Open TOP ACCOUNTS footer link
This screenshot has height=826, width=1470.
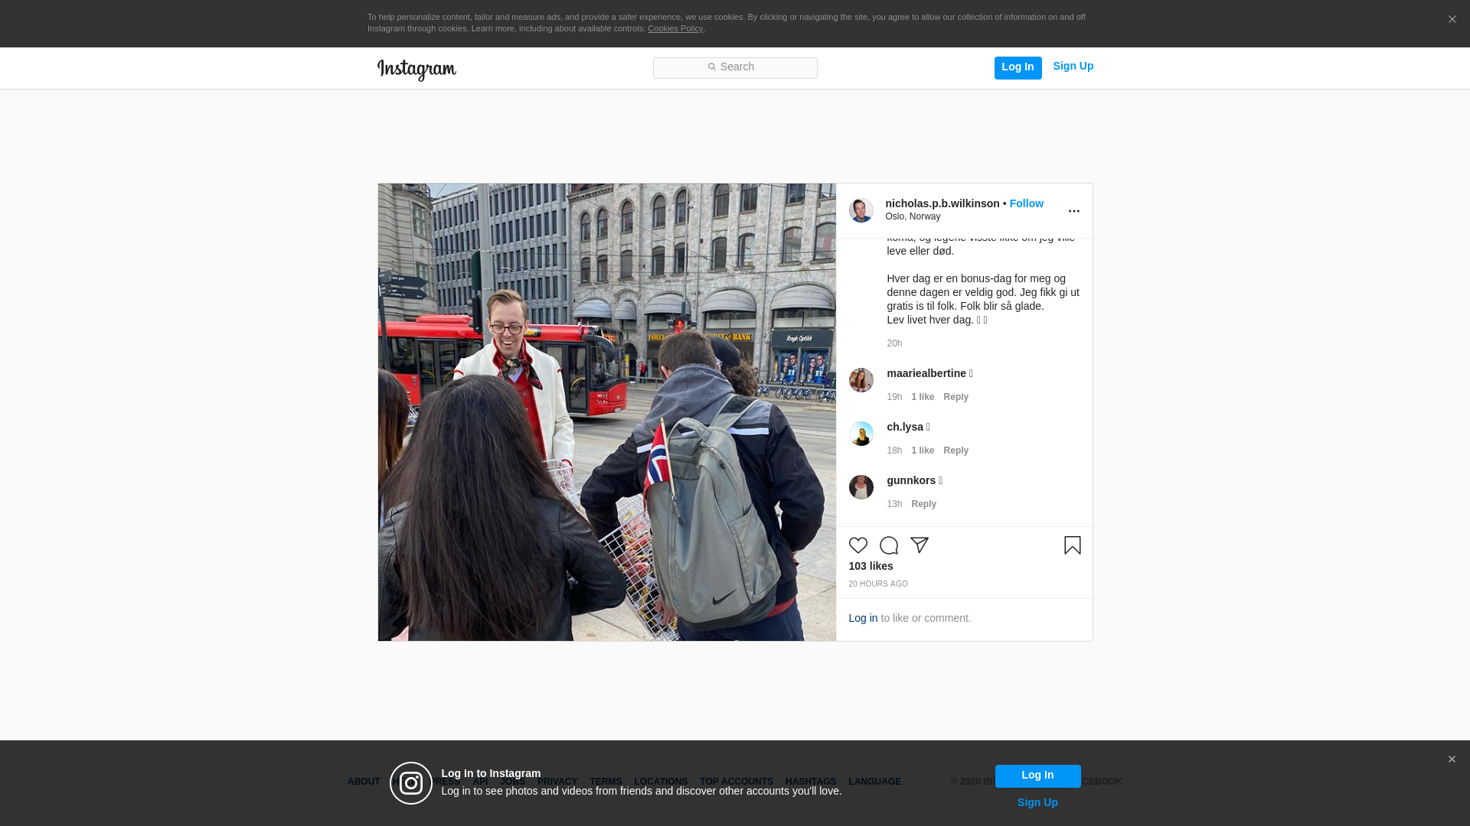736,782
